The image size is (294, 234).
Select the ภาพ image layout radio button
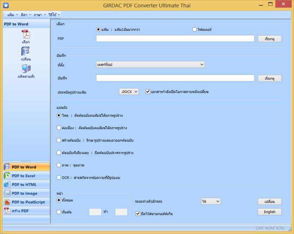click(x=59, y=165)
